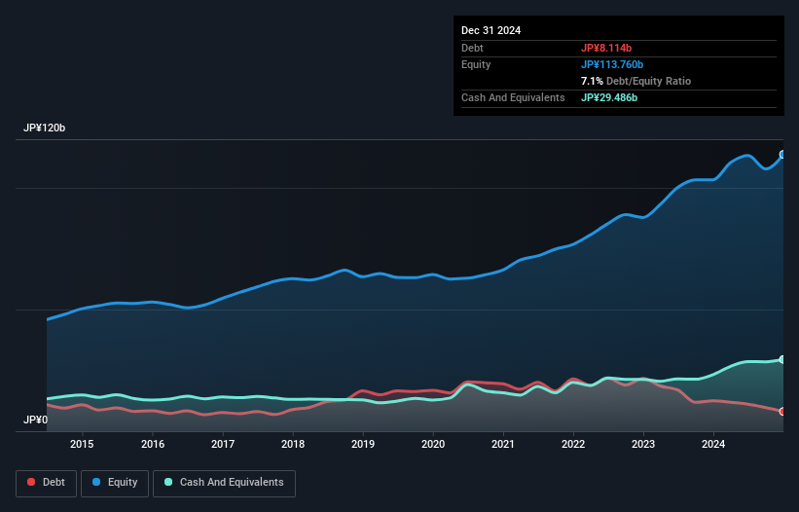The height and width of the screenshot is (512, 799).
Task: Click the blue Equity legend dot
Action: pyautogui.click(x=96, y=482)
